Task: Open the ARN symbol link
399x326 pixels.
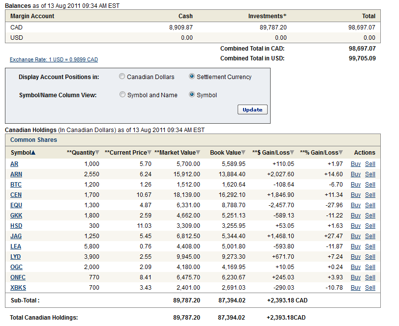Action: pos(16,174)
